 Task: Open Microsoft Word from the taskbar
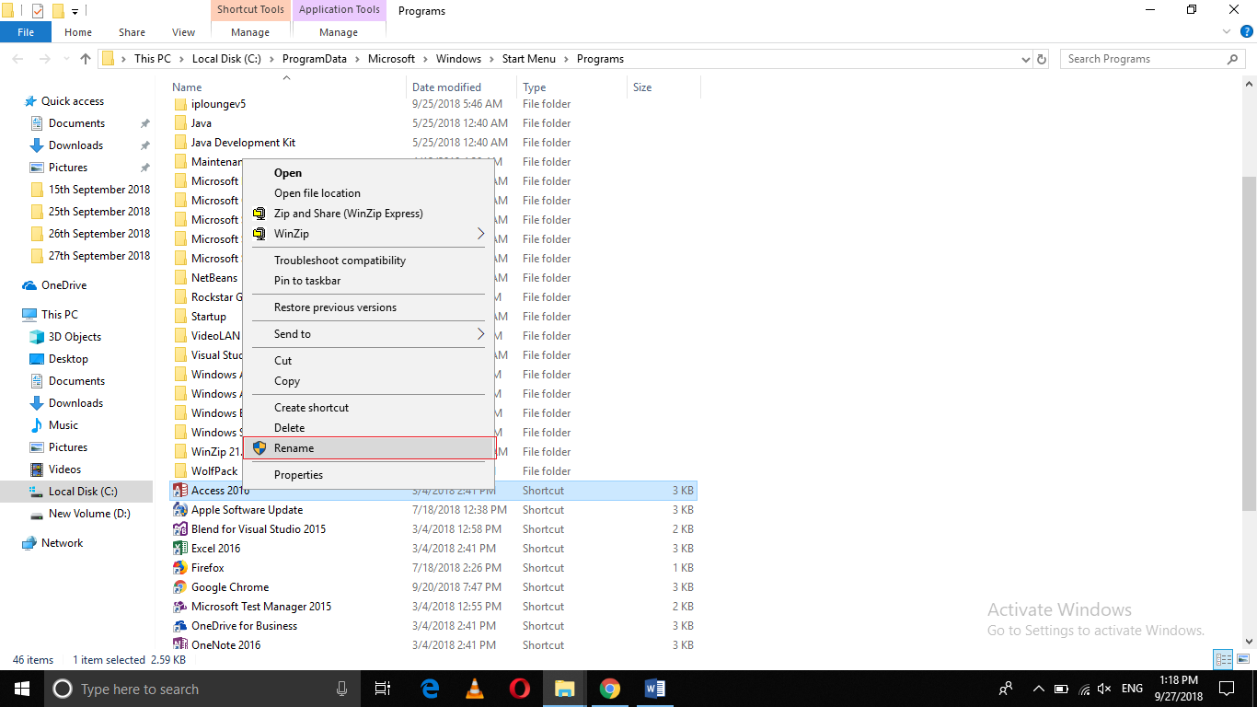tap(655, 689)
